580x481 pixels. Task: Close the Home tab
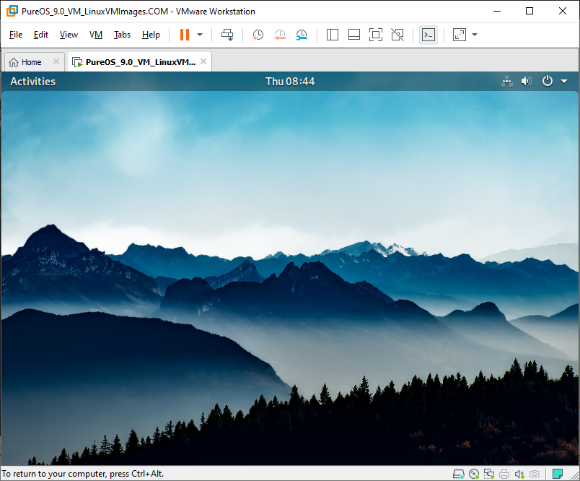(56, 61)
